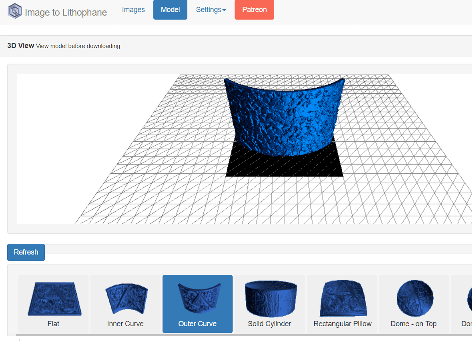
Task: Switch to the Images tab
Action: pyautogui.click(x=133, y=10)
